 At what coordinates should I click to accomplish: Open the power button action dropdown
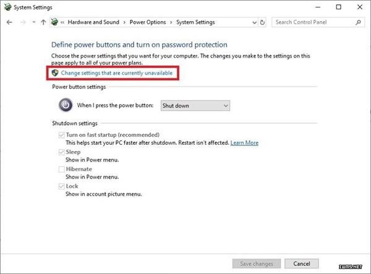195,106
